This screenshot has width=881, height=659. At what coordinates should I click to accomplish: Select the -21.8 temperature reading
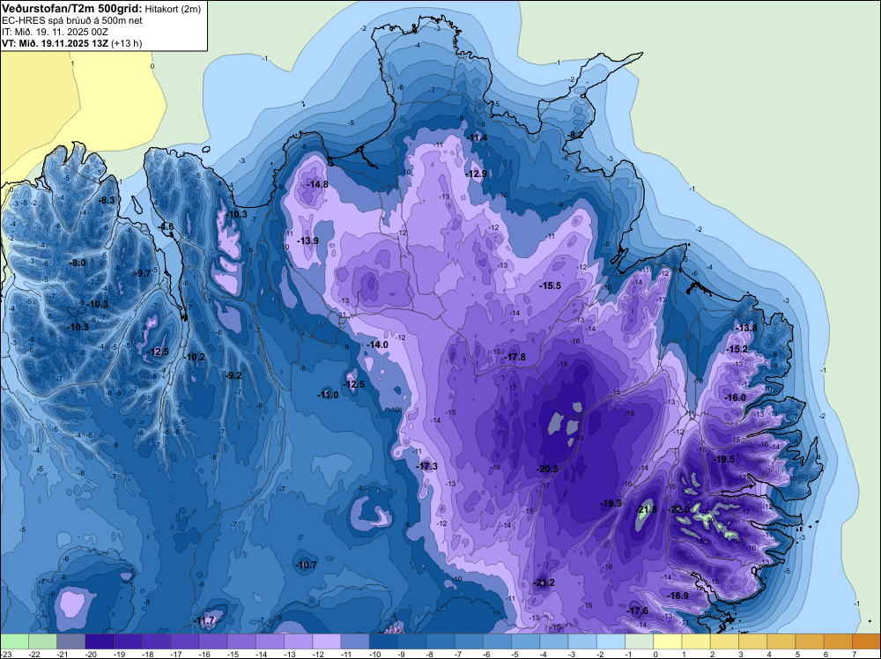pyautogui.click(x=646, y=509)
